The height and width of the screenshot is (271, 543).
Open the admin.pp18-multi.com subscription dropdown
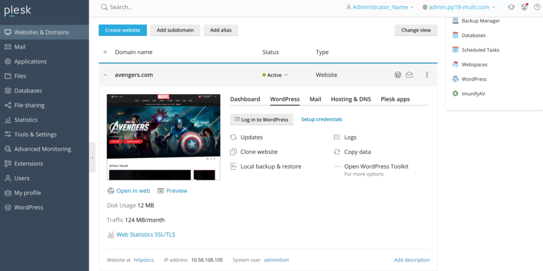(459, 7)
